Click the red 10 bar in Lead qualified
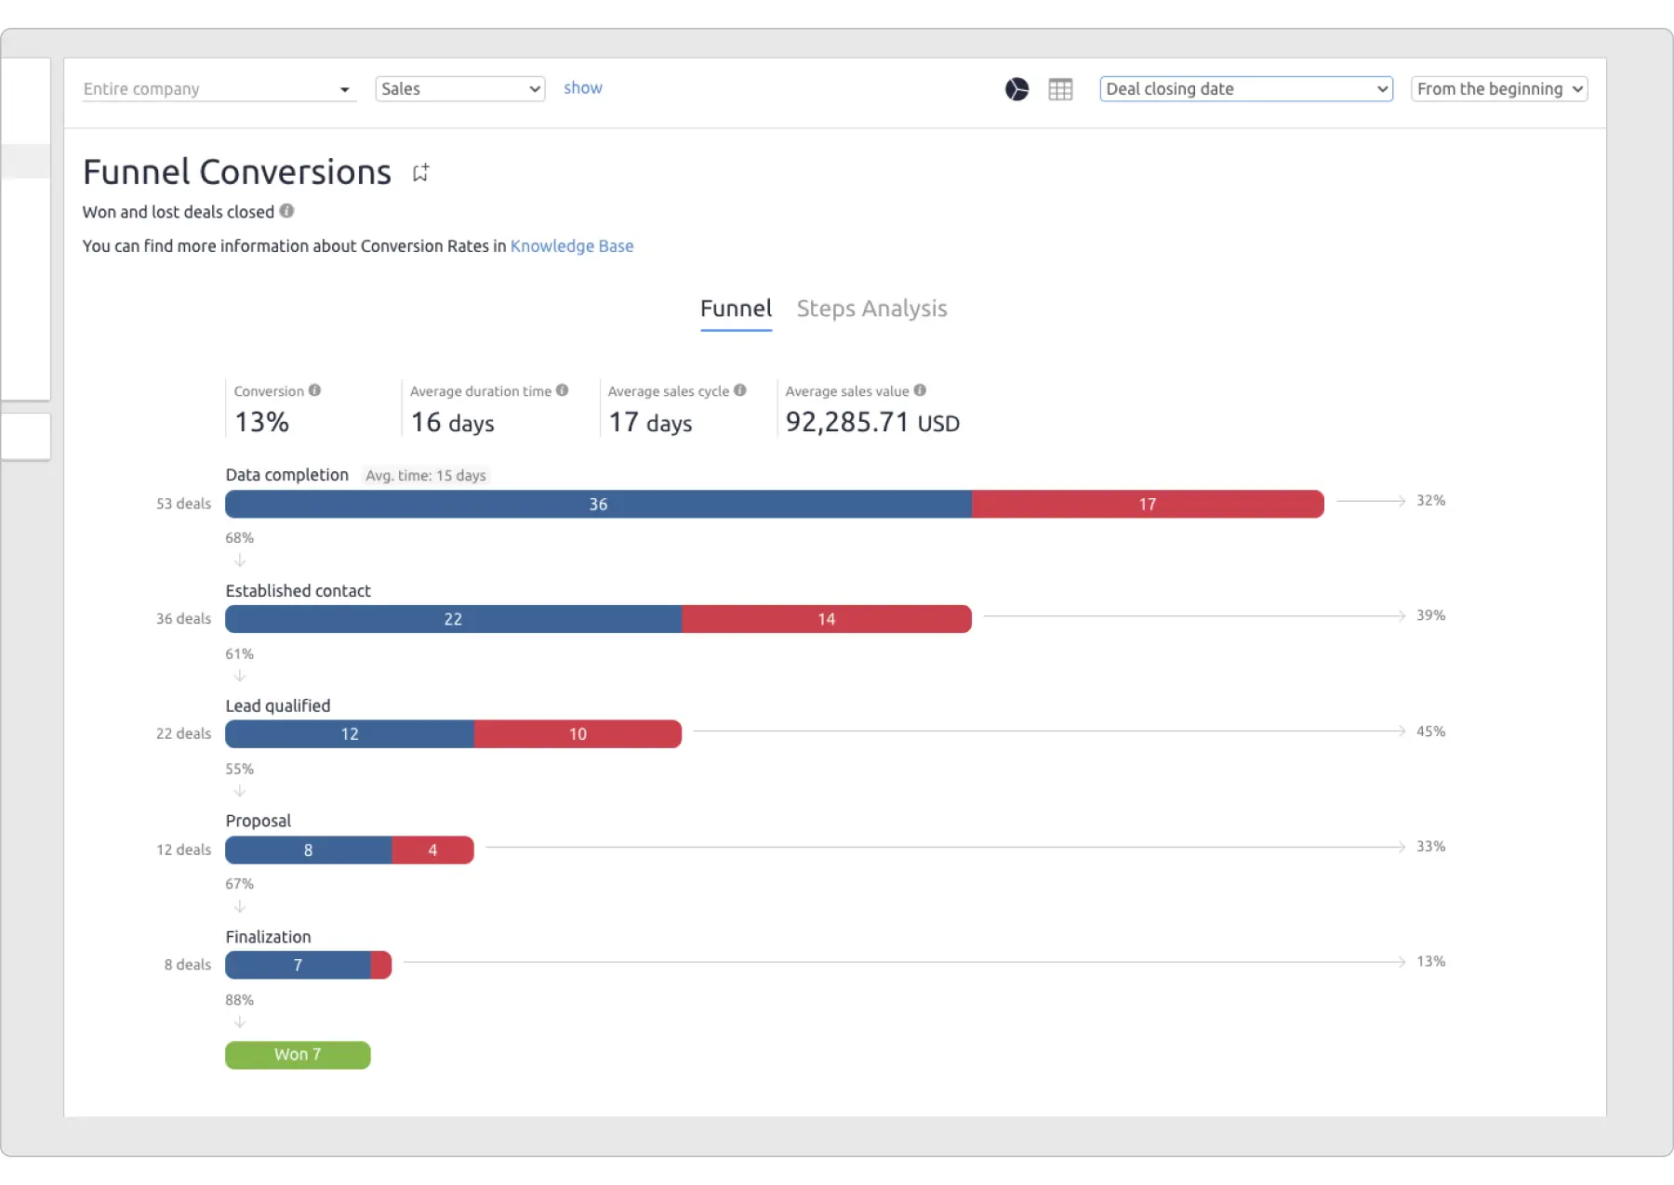The height and width of the screenshot is (1185, 1674). [578, 734]
